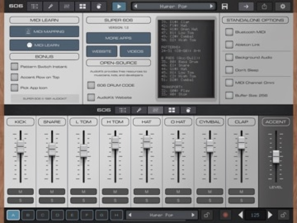
Task: Go to next preset in bottom bar
Action: tap(193, 215)
